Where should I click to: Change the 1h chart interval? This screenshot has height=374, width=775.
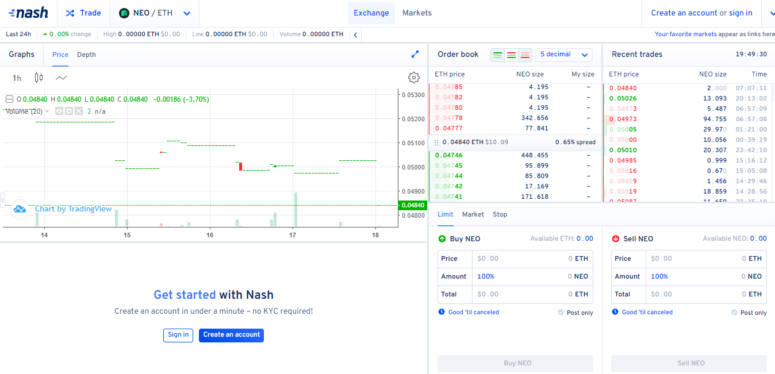click(17, 78)
